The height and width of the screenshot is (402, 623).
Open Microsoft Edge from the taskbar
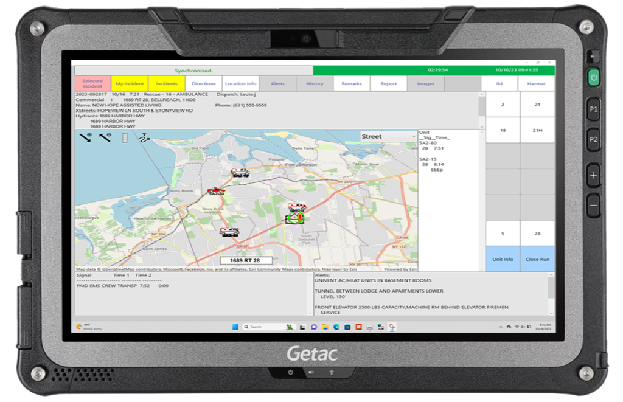[x=335, y=327]
